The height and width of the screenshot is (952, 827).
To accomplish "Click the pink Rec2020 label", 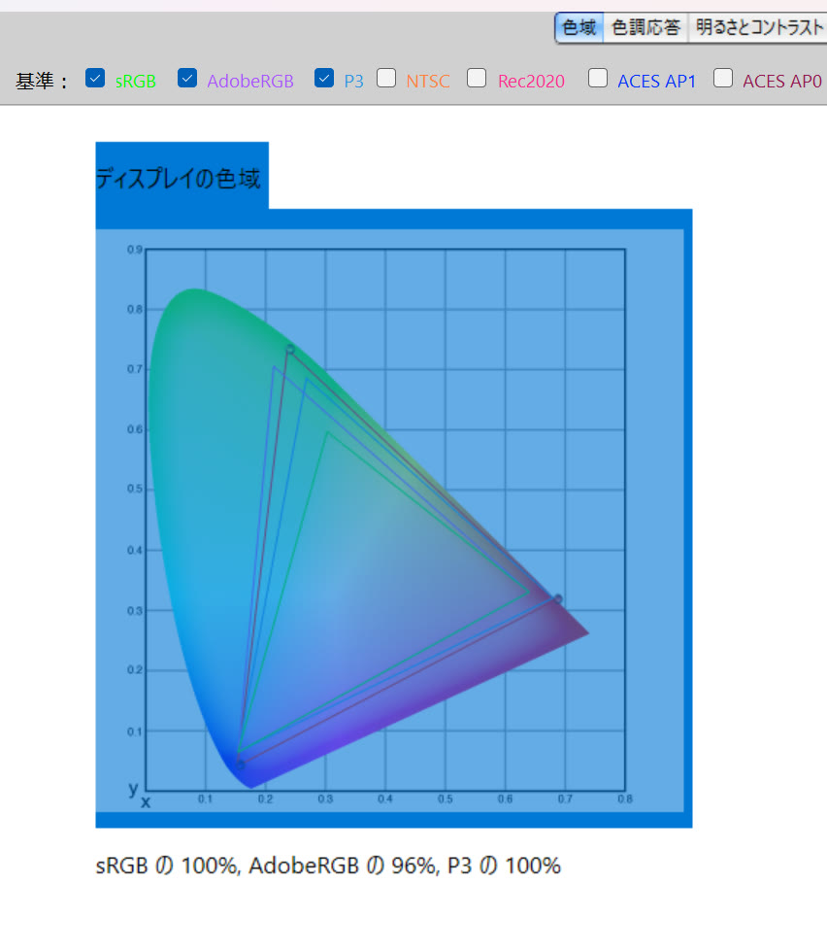I will (531, 82).
